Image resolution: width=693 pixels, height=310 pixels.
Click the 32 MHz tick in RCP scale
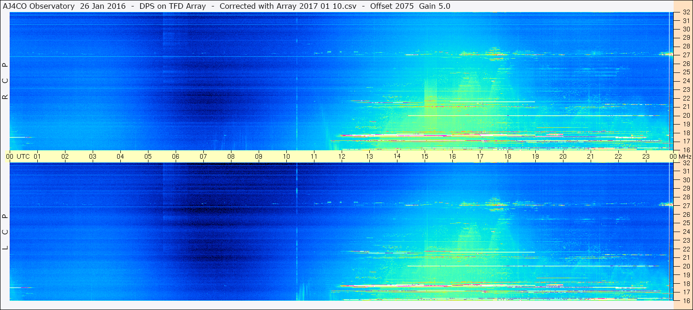coord(686,12)
